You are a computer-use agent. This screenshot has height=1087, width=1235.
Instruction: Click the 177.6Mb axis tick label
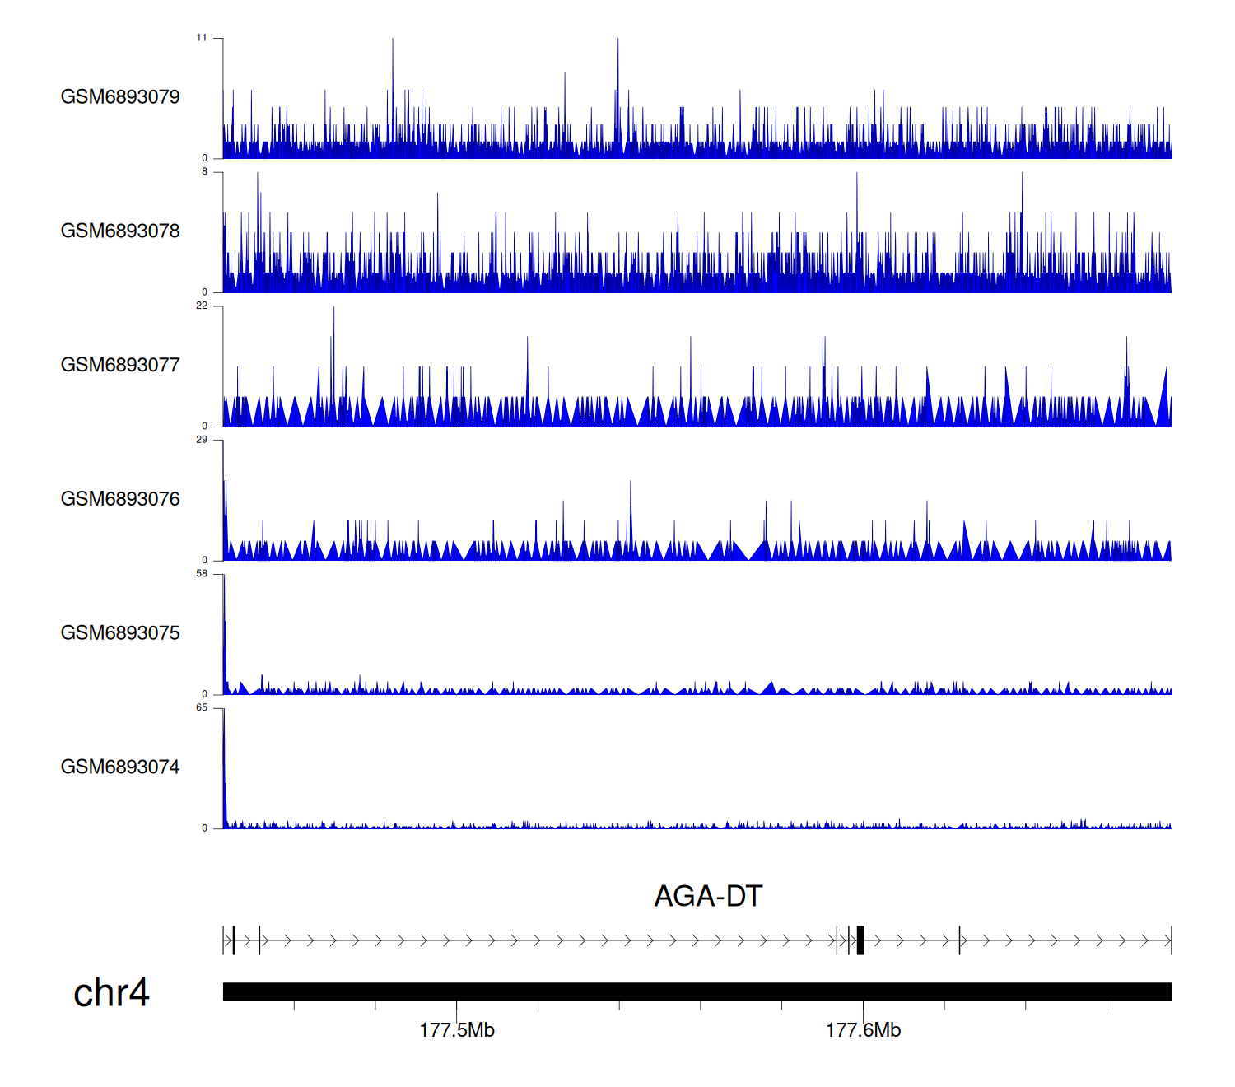tap(863, 1030)
